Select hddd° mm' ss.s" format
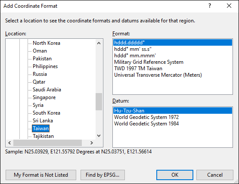 tap(173, 49)
